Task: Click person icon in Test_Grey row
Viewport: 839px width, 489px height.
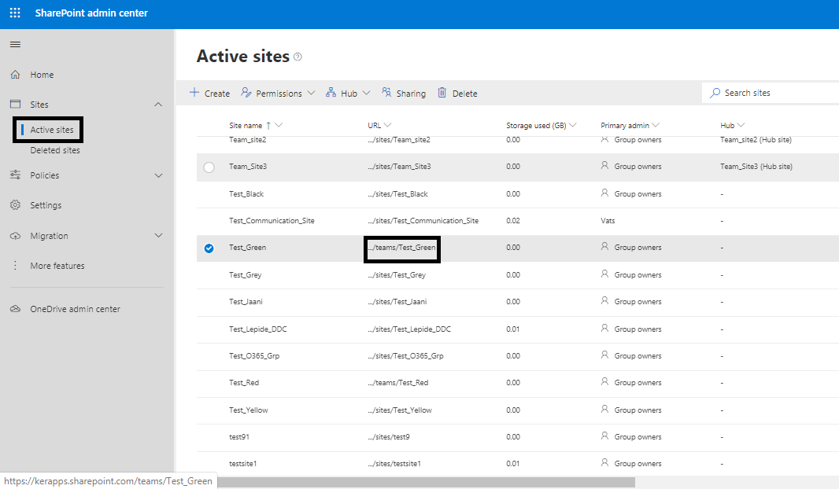Action: (x=604, y=274)
